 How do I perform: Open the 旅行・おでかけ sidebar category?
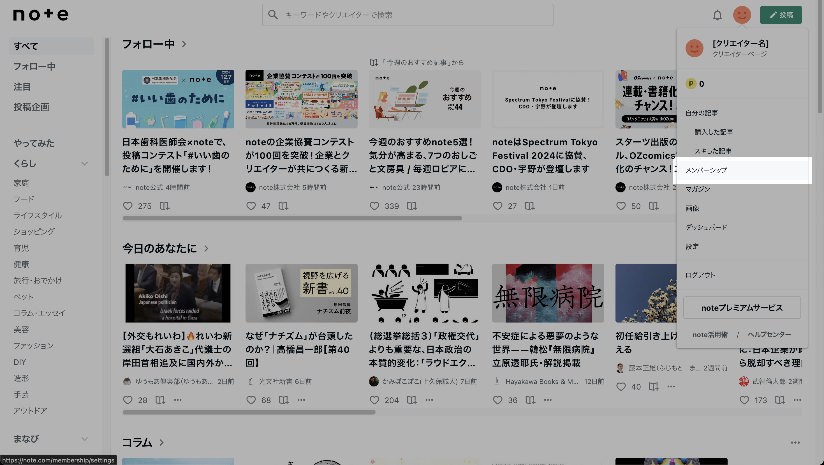pos(38,280)
